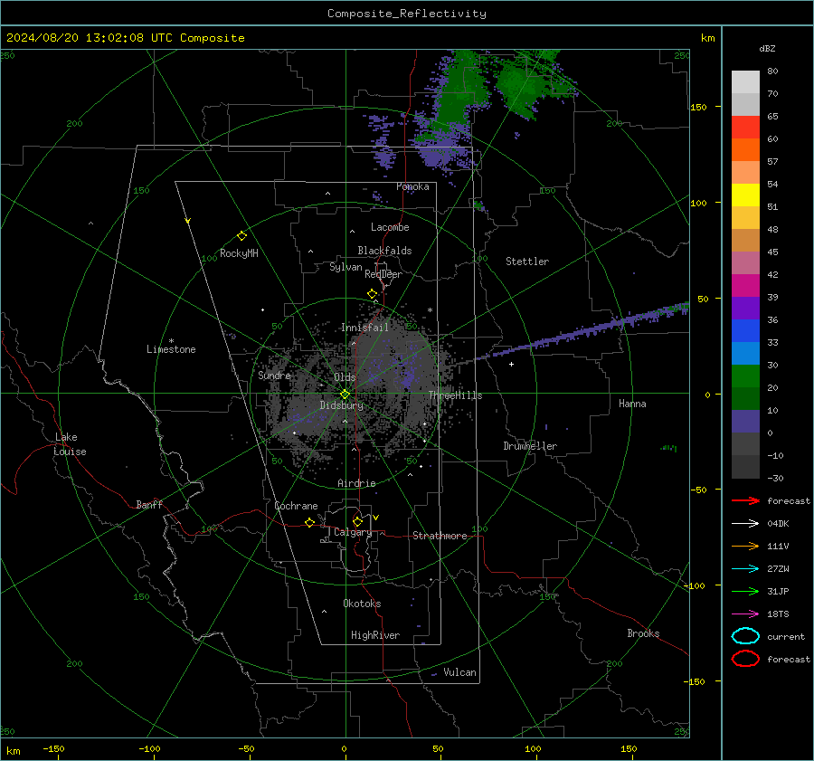Click the white 04DK arrow icon
The width and height of the screenshot is (814, 761).
[745, 523]
